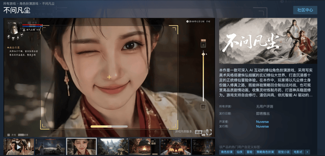
Task: Click the yellow progress bar under the portrait
Action: coord(109,126)
